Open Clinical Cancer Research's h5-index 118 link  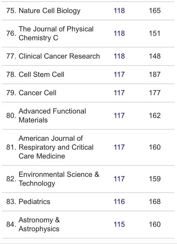pos(119,56)
